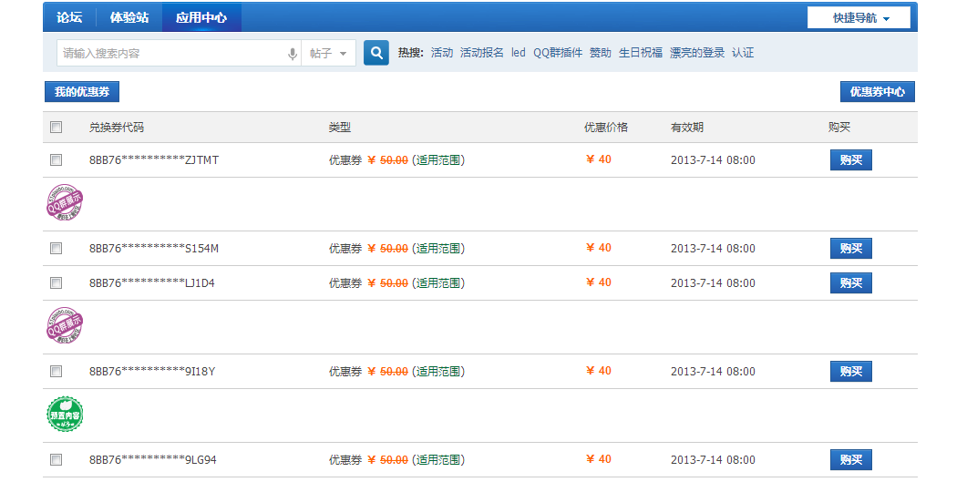Click hot search link 活动报名

point(481,53)
